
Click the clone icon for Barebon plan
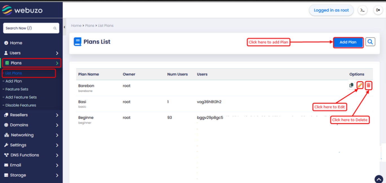coord(351,85)
